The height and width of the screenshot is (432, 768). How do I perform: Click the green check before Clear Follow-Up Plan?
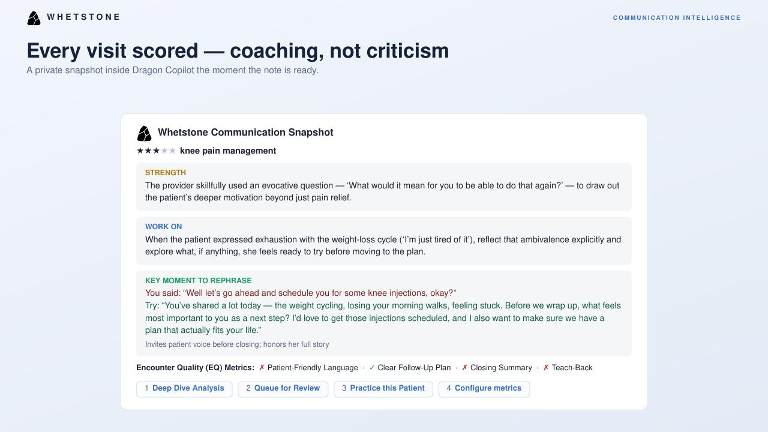(x=372, y=367)
